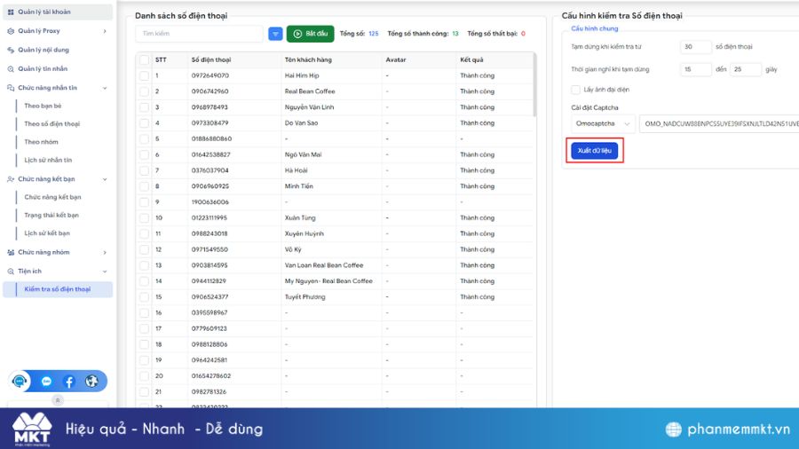This screenshot has height=449, width=799.
Task: Edit the maximum rest time field showing 25
Action: point(746,69)
